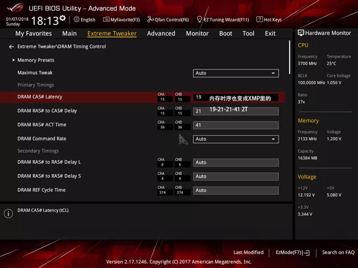The width and height of the screenshot is (358, 268).
Task: Open Search on FAQ
Action: coord(338,252)
